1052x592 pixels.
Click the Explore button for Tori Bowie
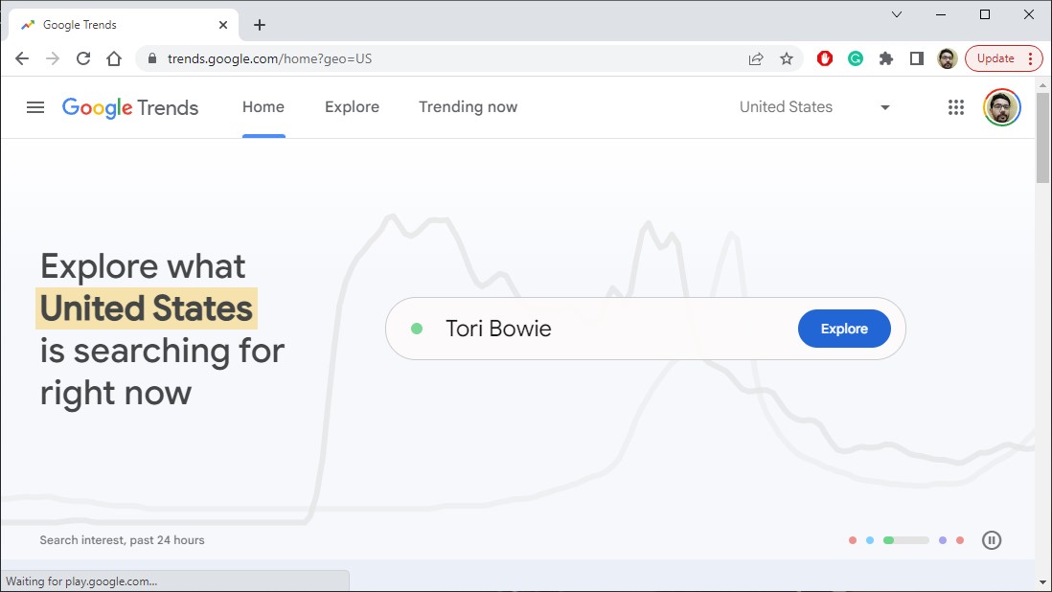point(844,328)
